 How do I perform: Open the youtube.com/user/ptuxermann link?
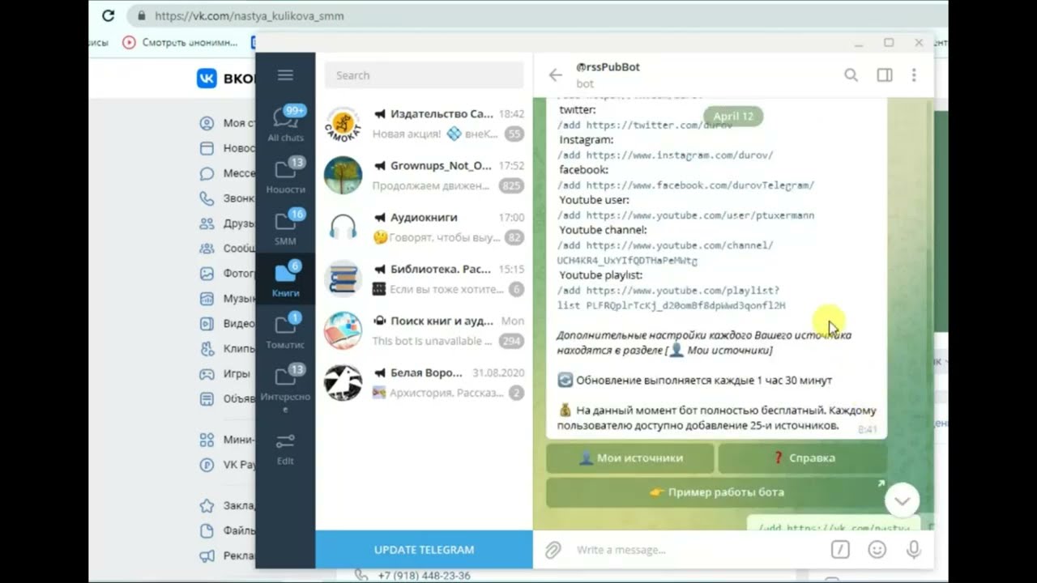pyautogui.click(x=700, y=215)
